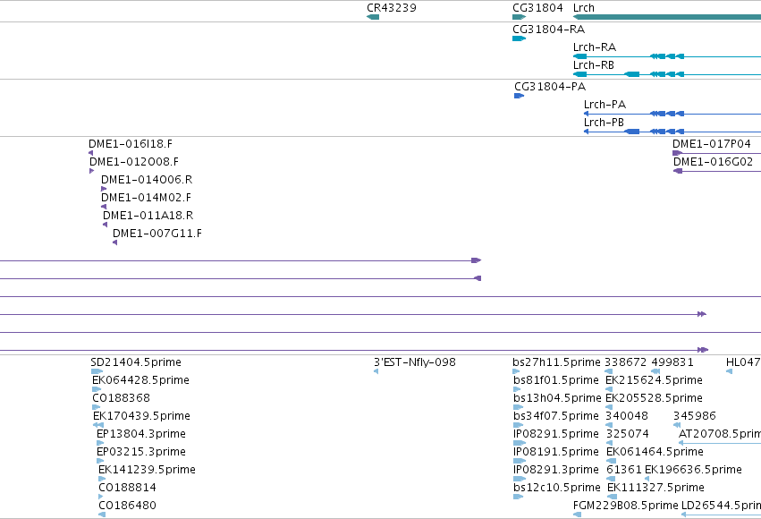The height and width of the screenshot is (519, 761).
Task: Select the Lrch-PB protein label
Action: 604,123
